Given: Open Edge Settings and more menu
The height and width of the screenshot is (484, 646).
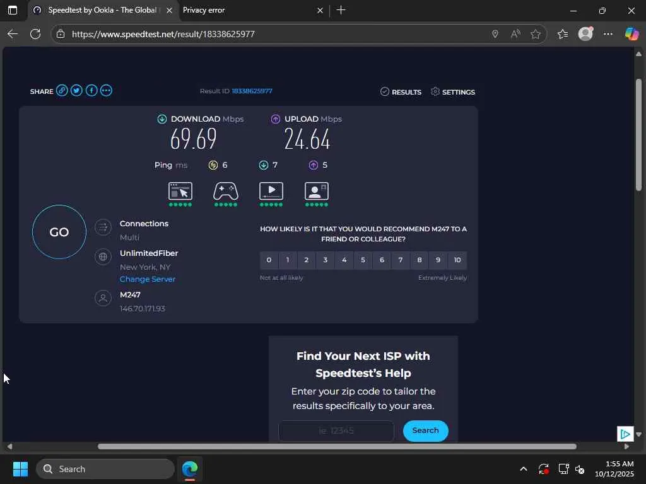Looking at the screenshot, I should 608,34.
